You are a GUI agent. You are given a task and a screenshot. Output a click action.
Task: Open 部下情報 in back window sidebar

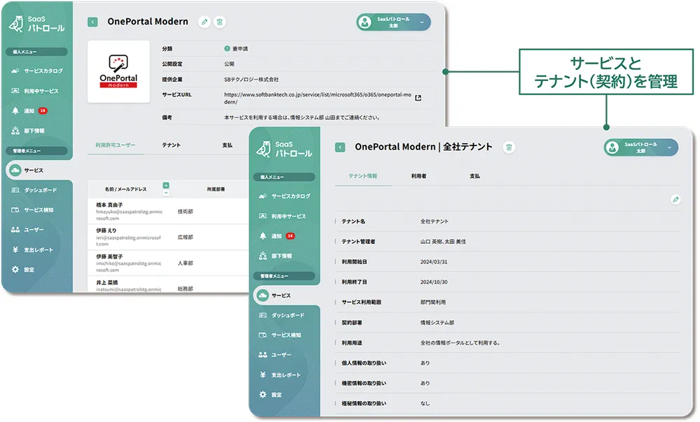point(29,131)
